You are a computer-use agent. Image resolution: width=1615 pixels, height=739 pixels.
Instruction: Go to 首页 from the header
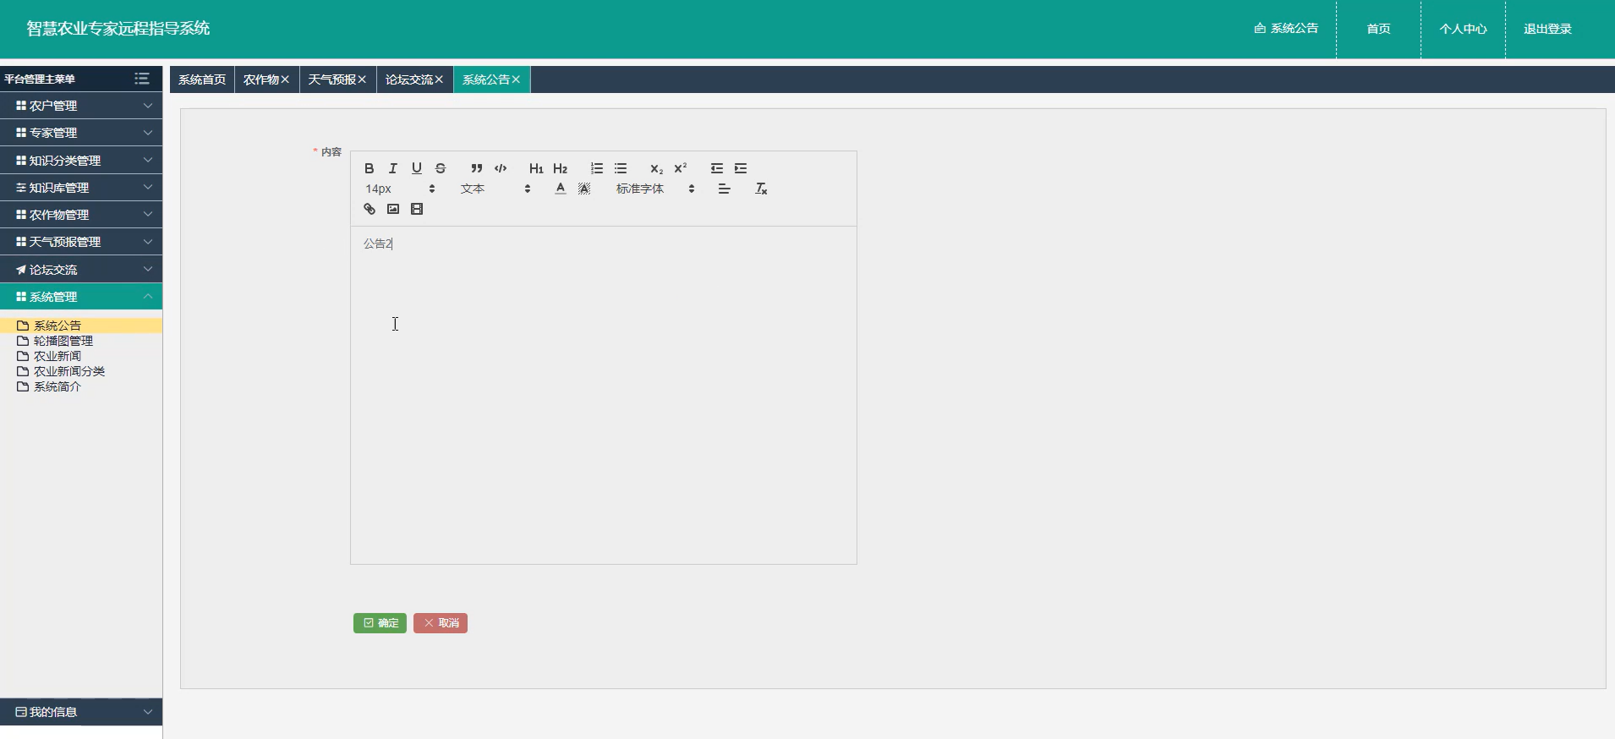click(1378, 29)
